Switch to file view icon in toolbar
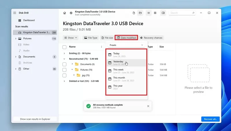 point(134,13)
